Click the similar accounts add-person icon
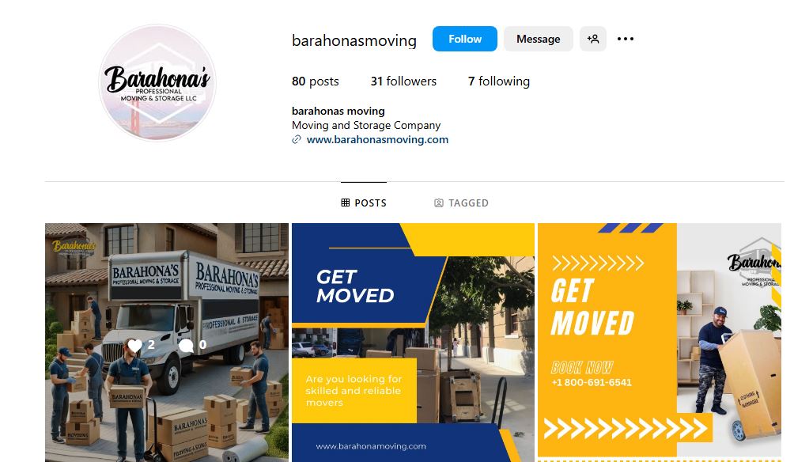 coord(593,39)
